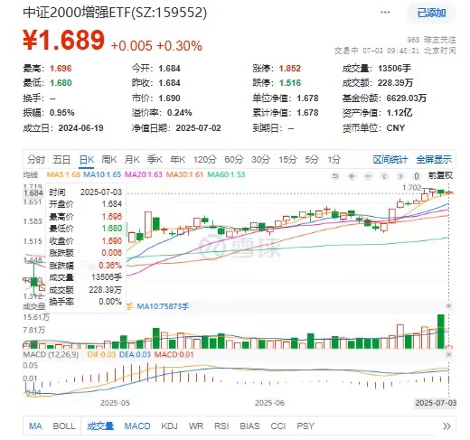The image size is (470, 440).
Task: Click the MA30:1.61 legend label
Action: point(184,174)
